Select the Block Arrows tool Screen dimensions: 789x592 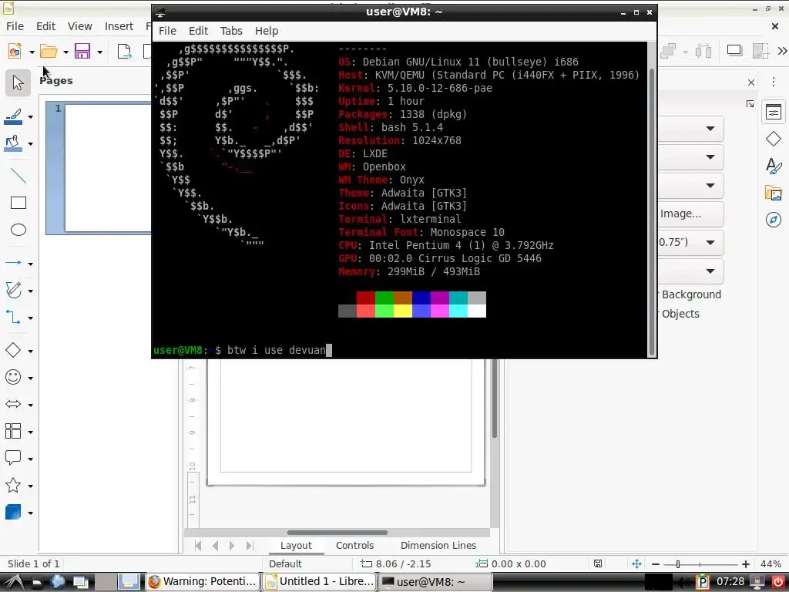(13, 404)
